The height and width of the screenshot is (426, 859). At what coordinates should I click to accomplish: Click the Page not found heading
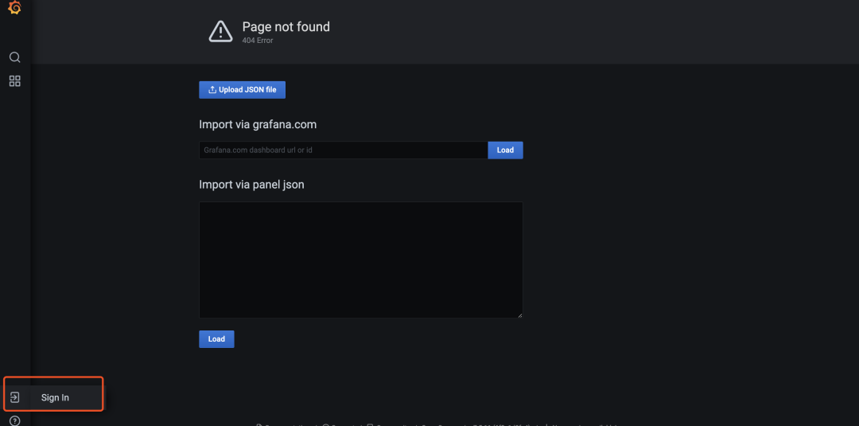coord(286,27)
